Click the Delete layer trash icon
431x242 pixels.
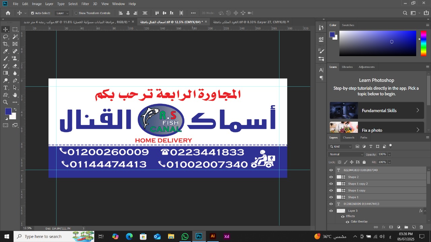tap(421, 227)
